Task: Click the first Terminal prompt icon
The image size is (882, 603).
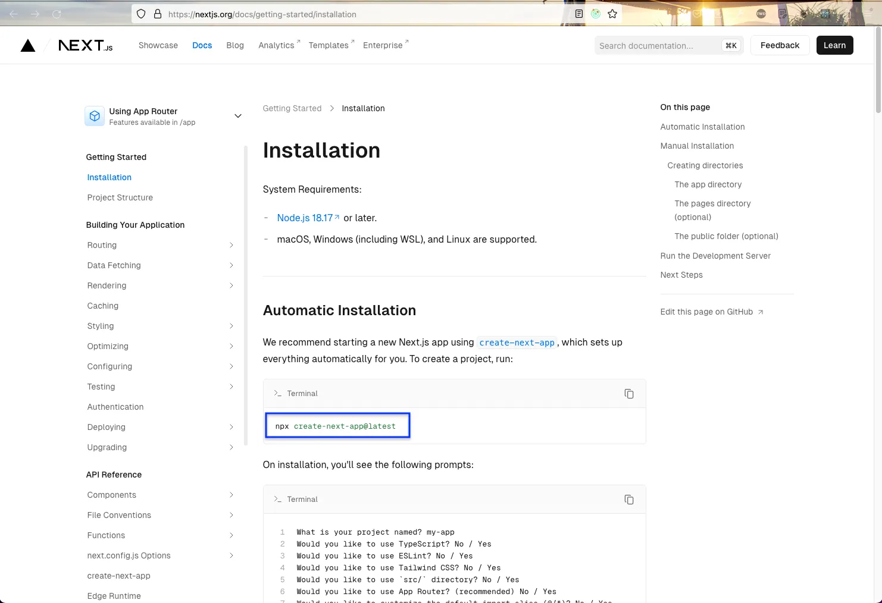Action: 277,394
